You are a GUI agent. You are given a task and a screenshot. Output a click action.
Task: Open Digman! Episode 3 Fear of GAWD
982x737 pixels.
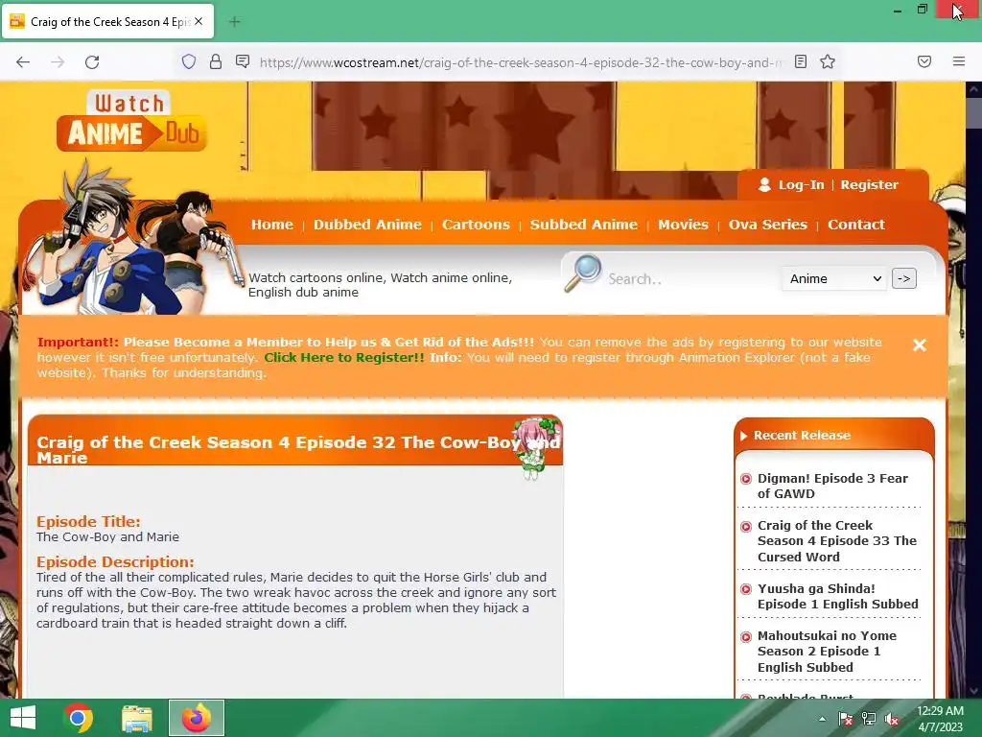click(x=832, y=487)
